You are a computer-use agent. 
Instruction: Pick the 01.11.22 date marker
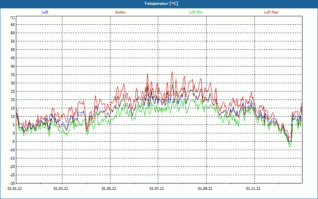pyautogui.click(x=253, y=188)
